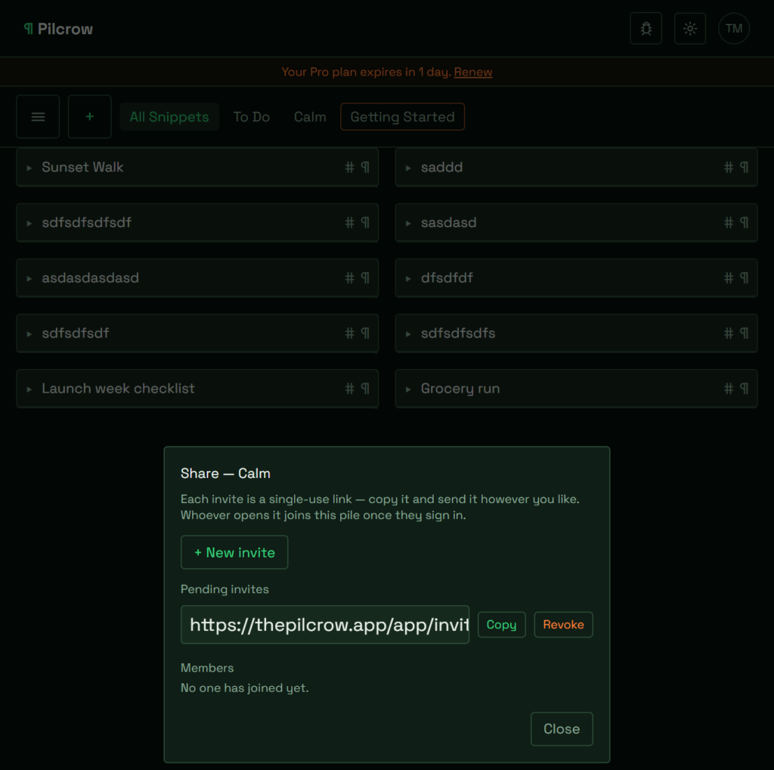
Task: Click pilcrow icon on dfsdfdf
Action: (x=745, y=278)
